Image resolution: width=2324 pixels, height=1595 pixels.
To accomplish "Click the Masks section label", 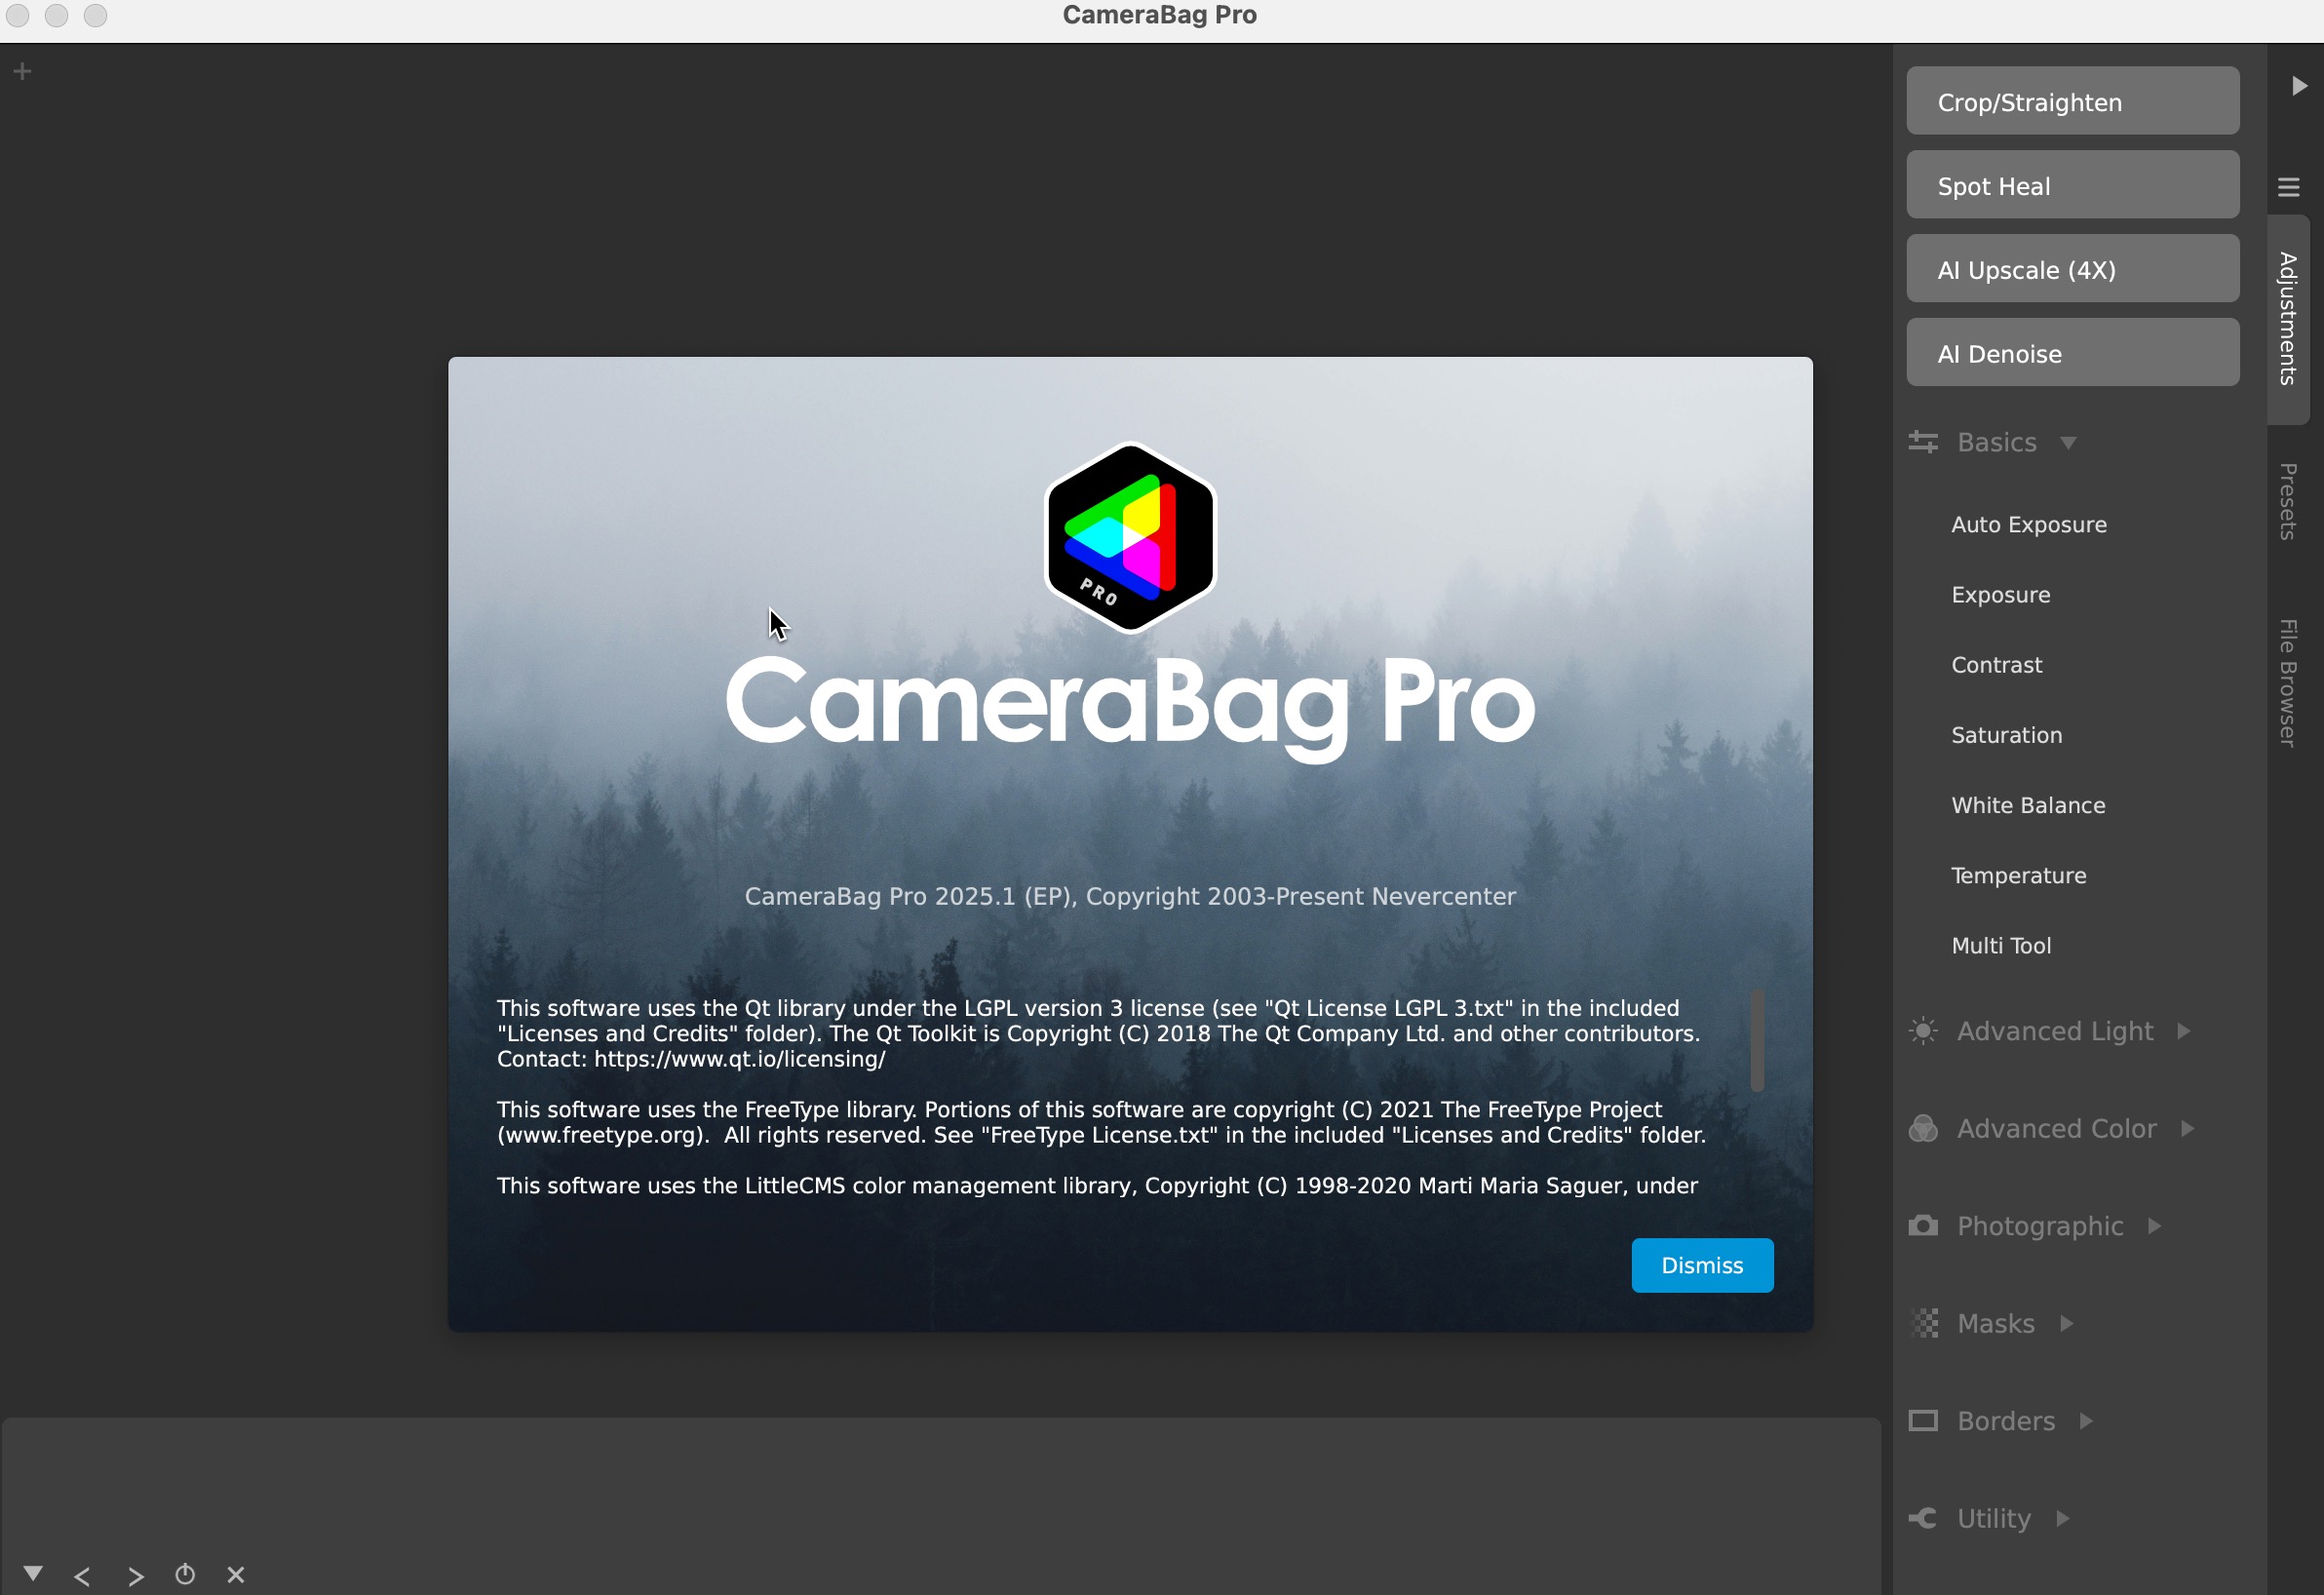I will pos(1995,1324).
